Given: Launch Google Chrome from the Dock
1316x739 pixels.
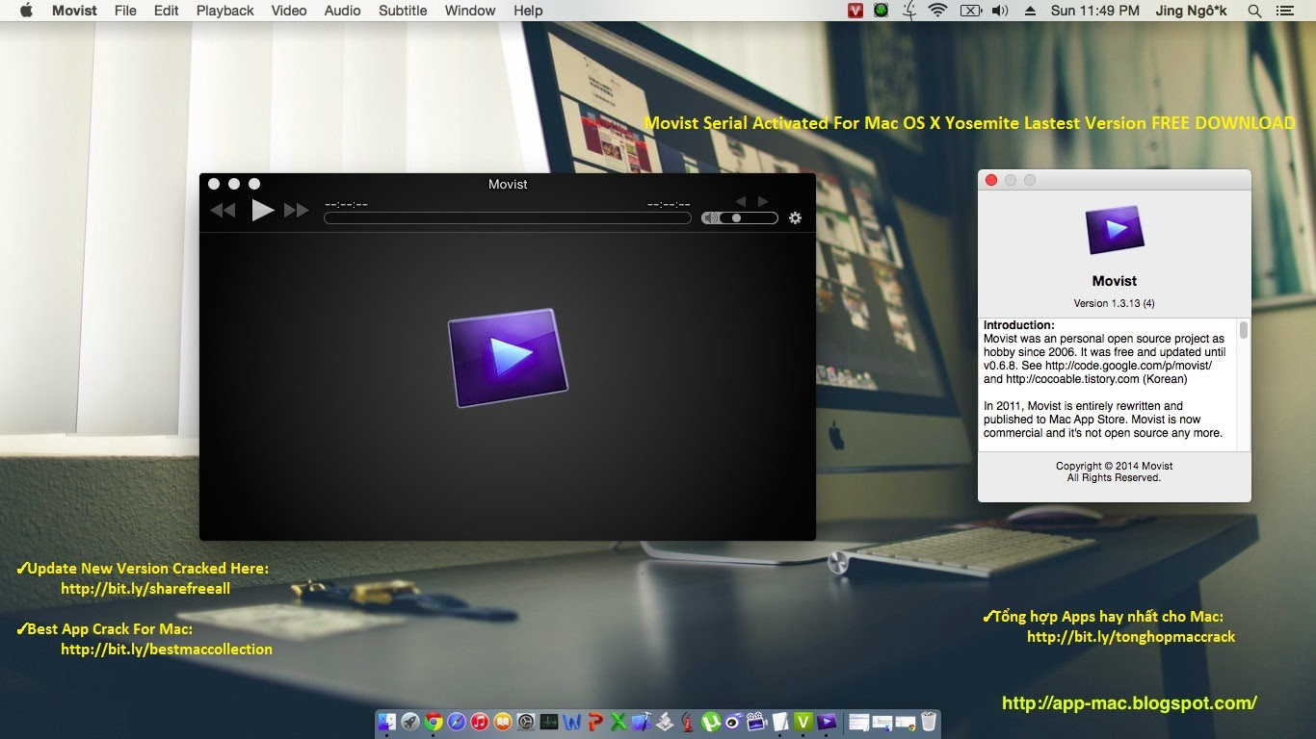Looking at the screenshot, I should (434, 722).
